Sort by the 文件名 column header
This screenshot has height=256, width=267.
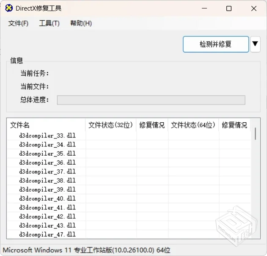(x=46, y=125)
